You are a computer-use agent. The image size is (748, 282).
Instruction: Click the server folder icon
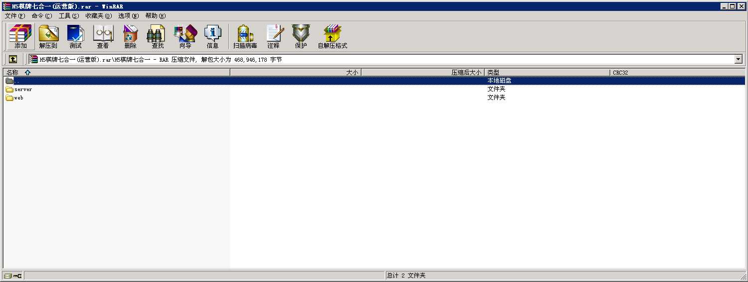[x=9, y=90]
